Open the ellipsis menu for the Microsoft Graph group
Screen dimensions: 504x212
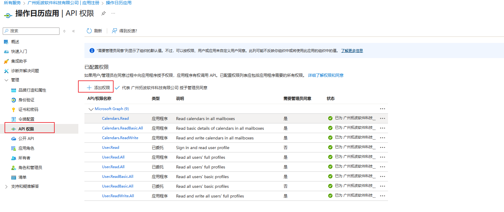point(382,109)
